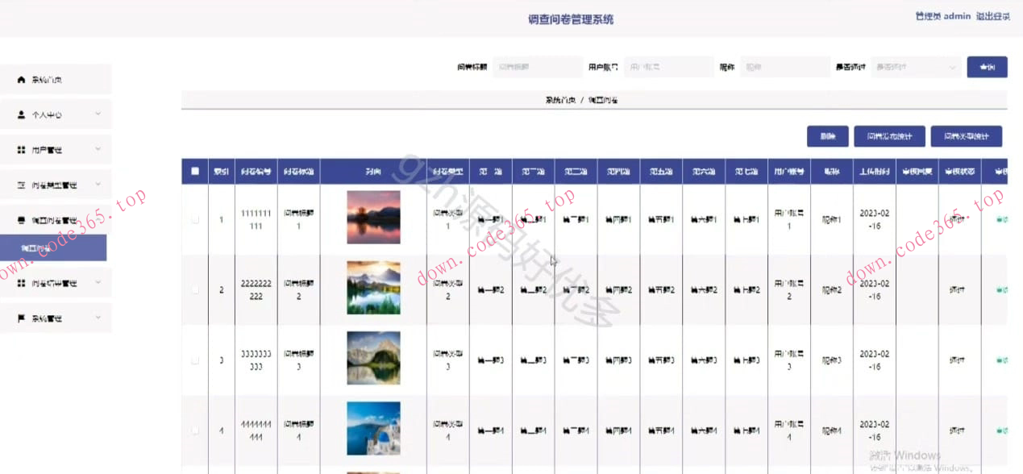Image resolution: width=1023 pixels, height=474 pixels.
Task: Open the 是否审核 filter dropdown
Action: (x=916, y=67)
